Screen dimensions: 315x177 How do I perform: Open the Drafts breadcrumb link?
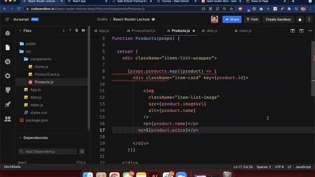coord(102,19)
